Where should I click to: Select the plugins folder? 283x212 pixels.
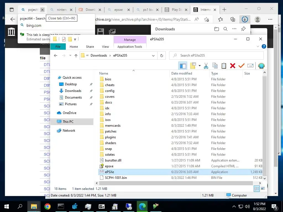pyautogui.click(x=110, y=137)
